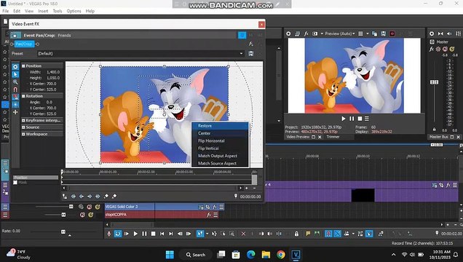
Task: Click Go to Start in transport
Action: click(162, 234)
